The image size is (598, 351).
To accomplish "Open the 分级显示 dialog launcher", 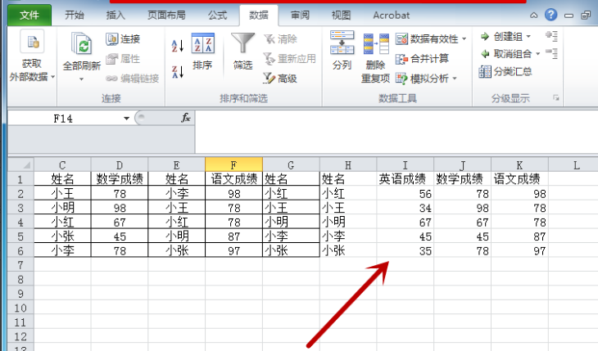I will click(x=556, y=98).
